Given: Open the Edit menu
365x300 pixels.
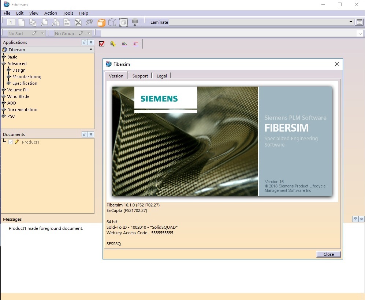Looking at the screenshot, I should 20,13.
